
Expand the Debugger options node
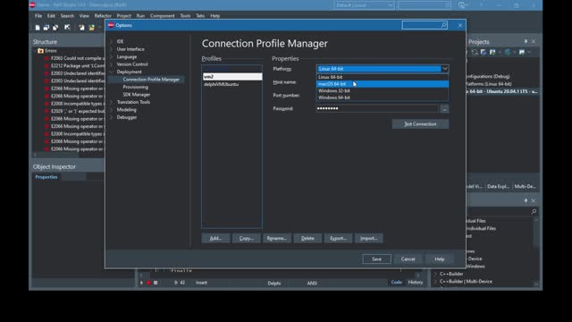pyautogui.click(x=112, y=117)
